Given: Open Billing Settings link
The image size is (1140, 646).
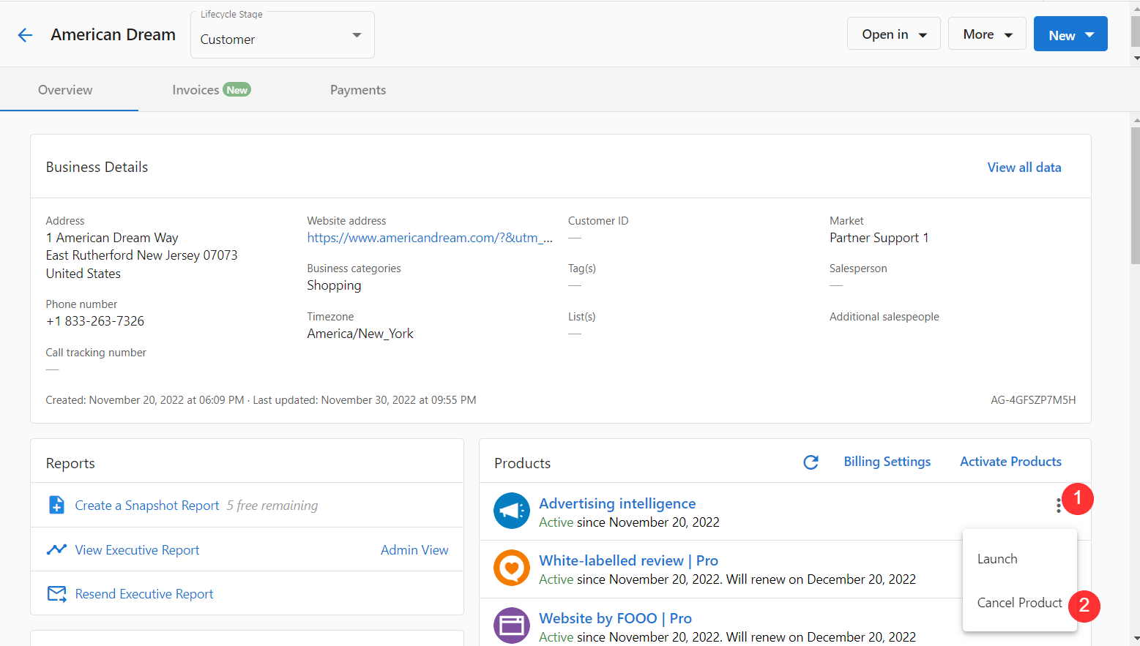Looking at the screenshot, I should [x=887, y=462].
